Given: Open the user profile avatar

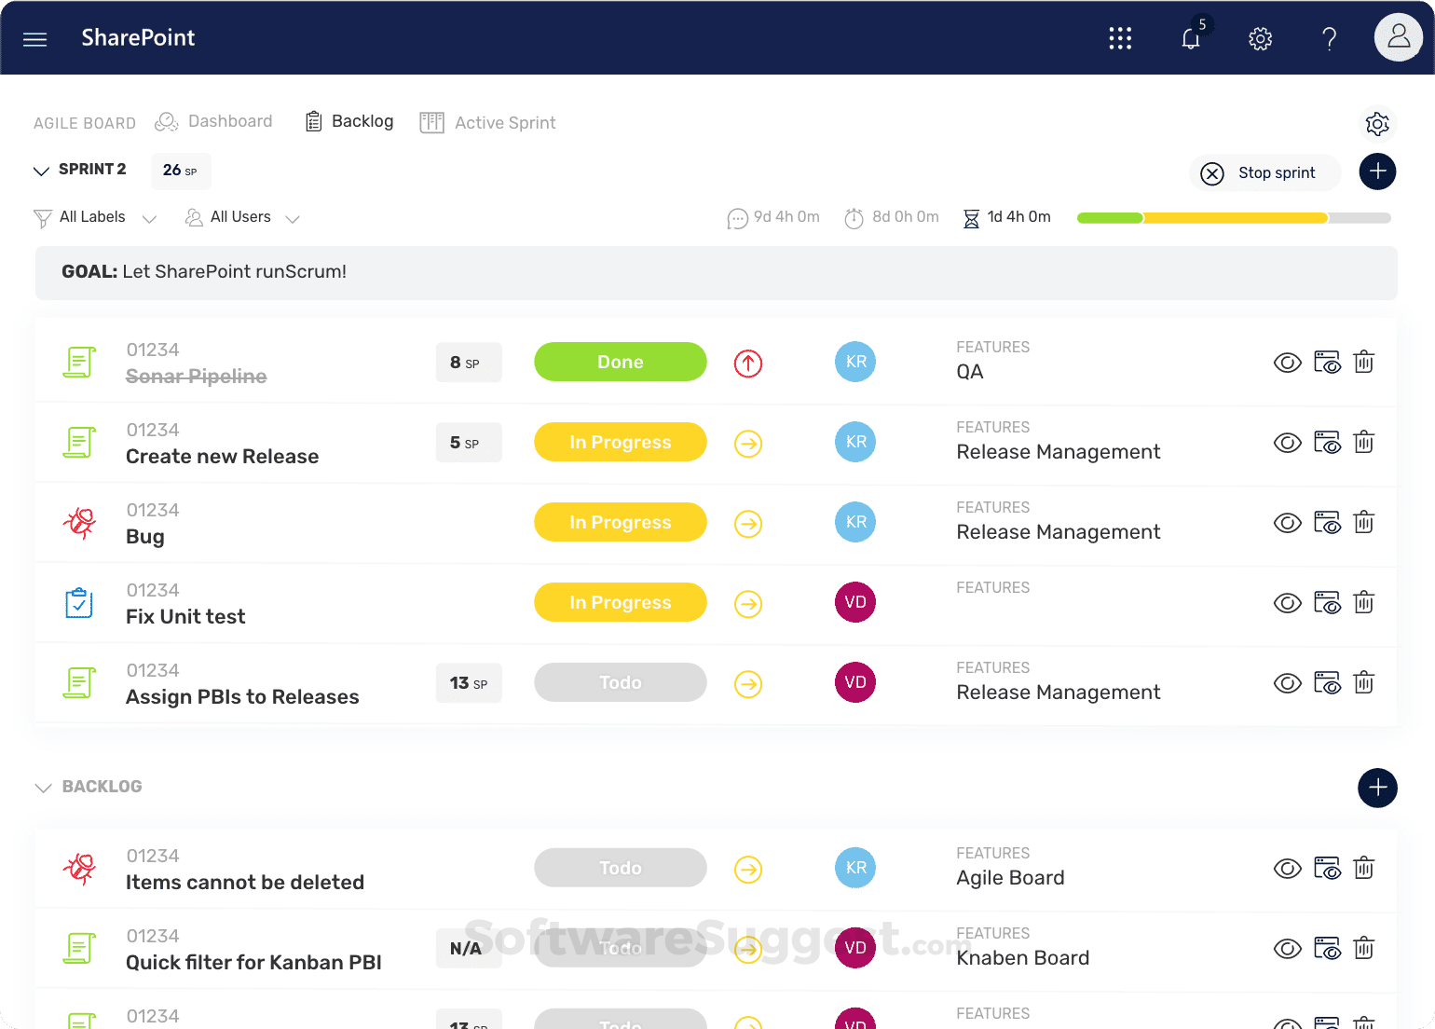Looking at the screenshot, I should tap(1399, 37).
